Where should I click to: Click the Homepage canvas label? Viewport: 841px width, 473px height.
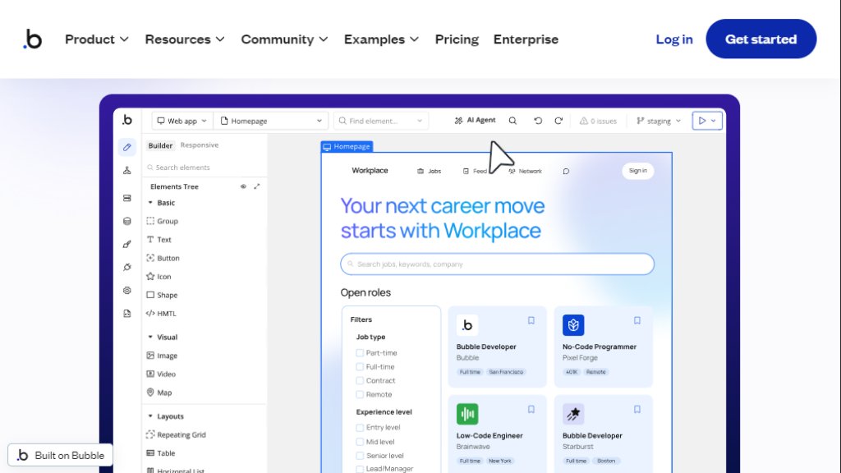[347, 146]
